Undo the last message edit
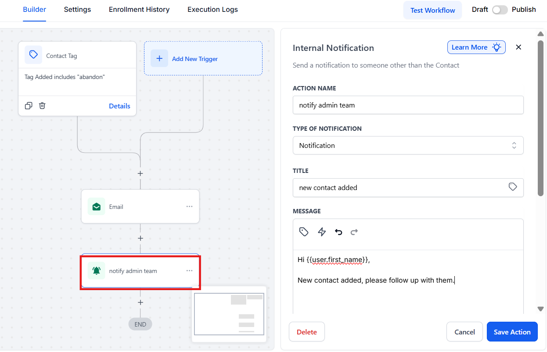 point(338,232)
